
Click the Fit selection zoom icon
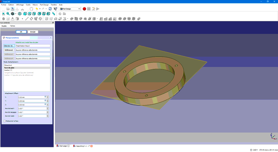[x=8, y=14]
